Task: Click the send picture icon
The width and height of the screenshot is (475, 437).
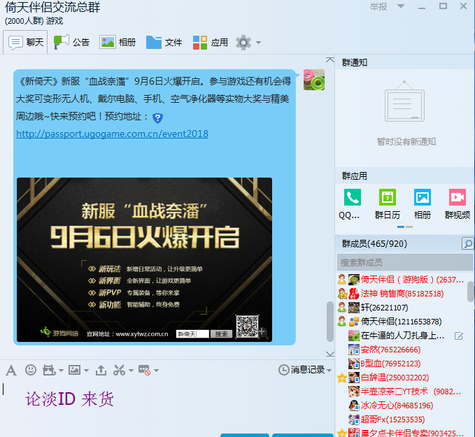Action: (x=75, y=370)
